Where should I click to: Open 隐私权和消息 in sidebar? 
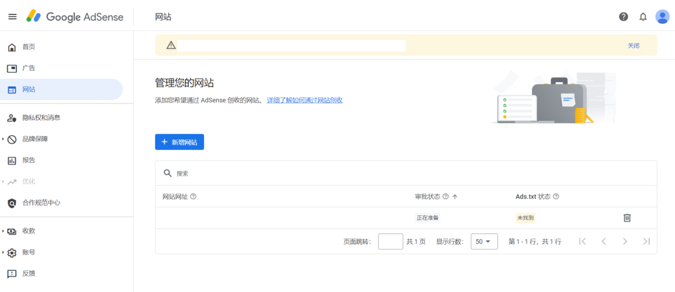click(x=41, y=117)
